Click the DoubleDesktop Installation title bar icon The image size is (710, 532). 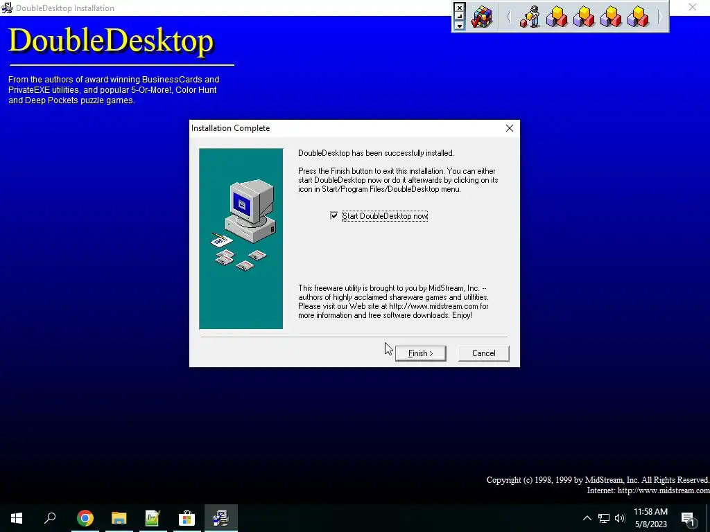7,8
